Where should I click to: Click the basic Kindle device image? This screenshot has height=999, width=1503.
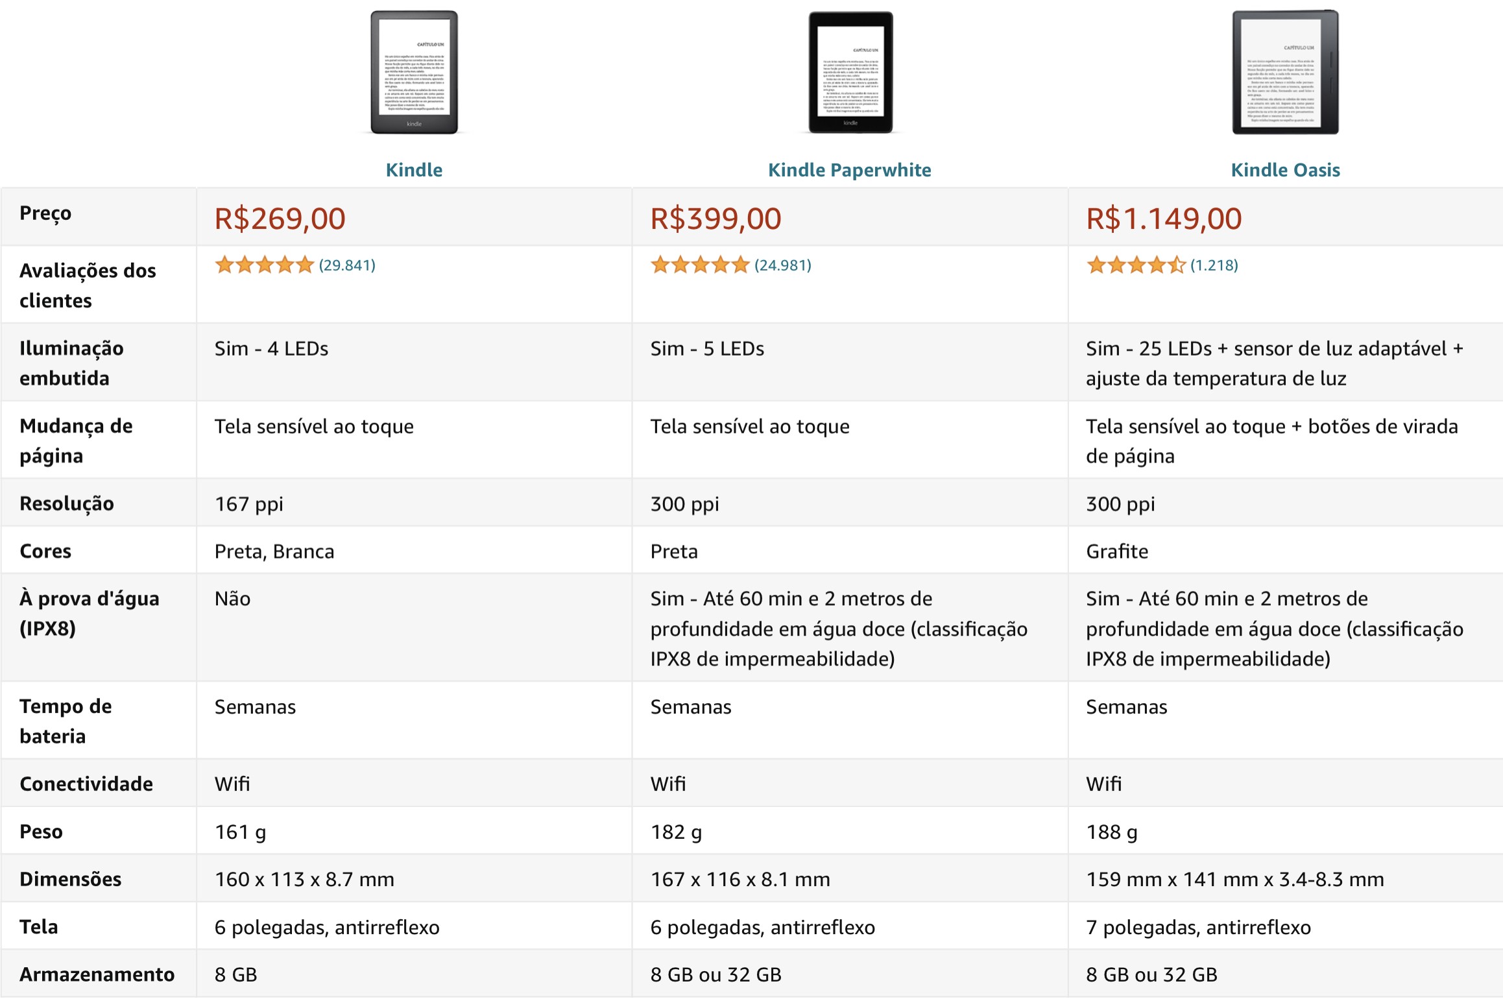tap(414, 72)
